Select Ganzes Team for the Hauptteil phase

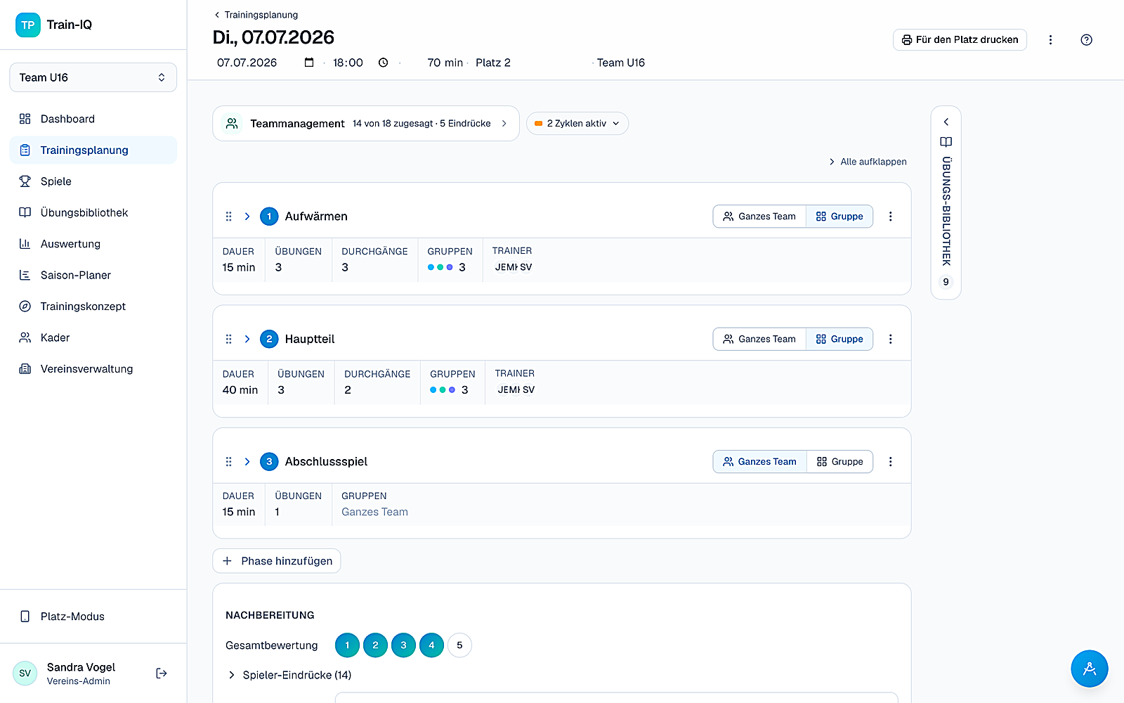(759, 339)
